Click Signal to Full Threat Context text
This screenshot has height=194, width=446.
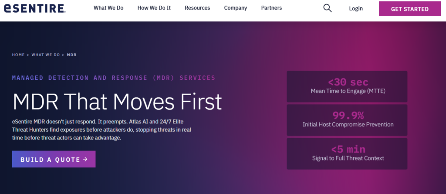[x=348, y=158]
